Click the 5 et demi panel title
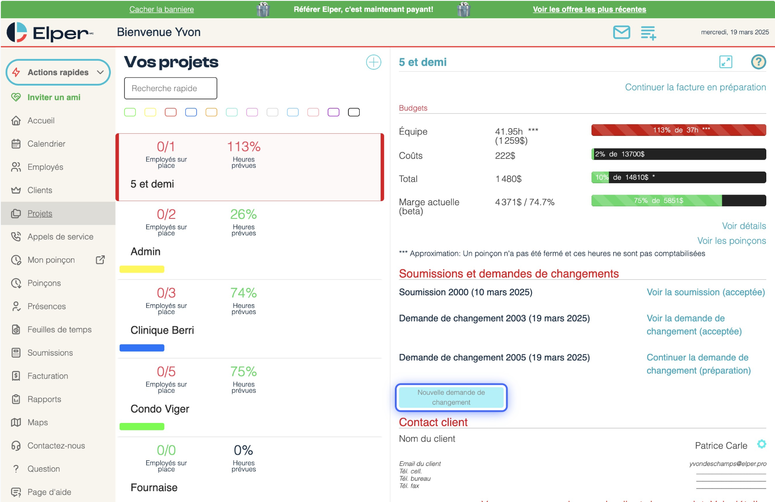This screenshot has width=775, height=502. pyautogui.click(x=423, y=62)
